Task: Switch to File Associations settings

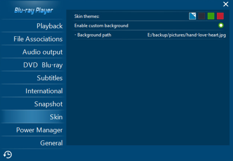Action: pos(32,39)
